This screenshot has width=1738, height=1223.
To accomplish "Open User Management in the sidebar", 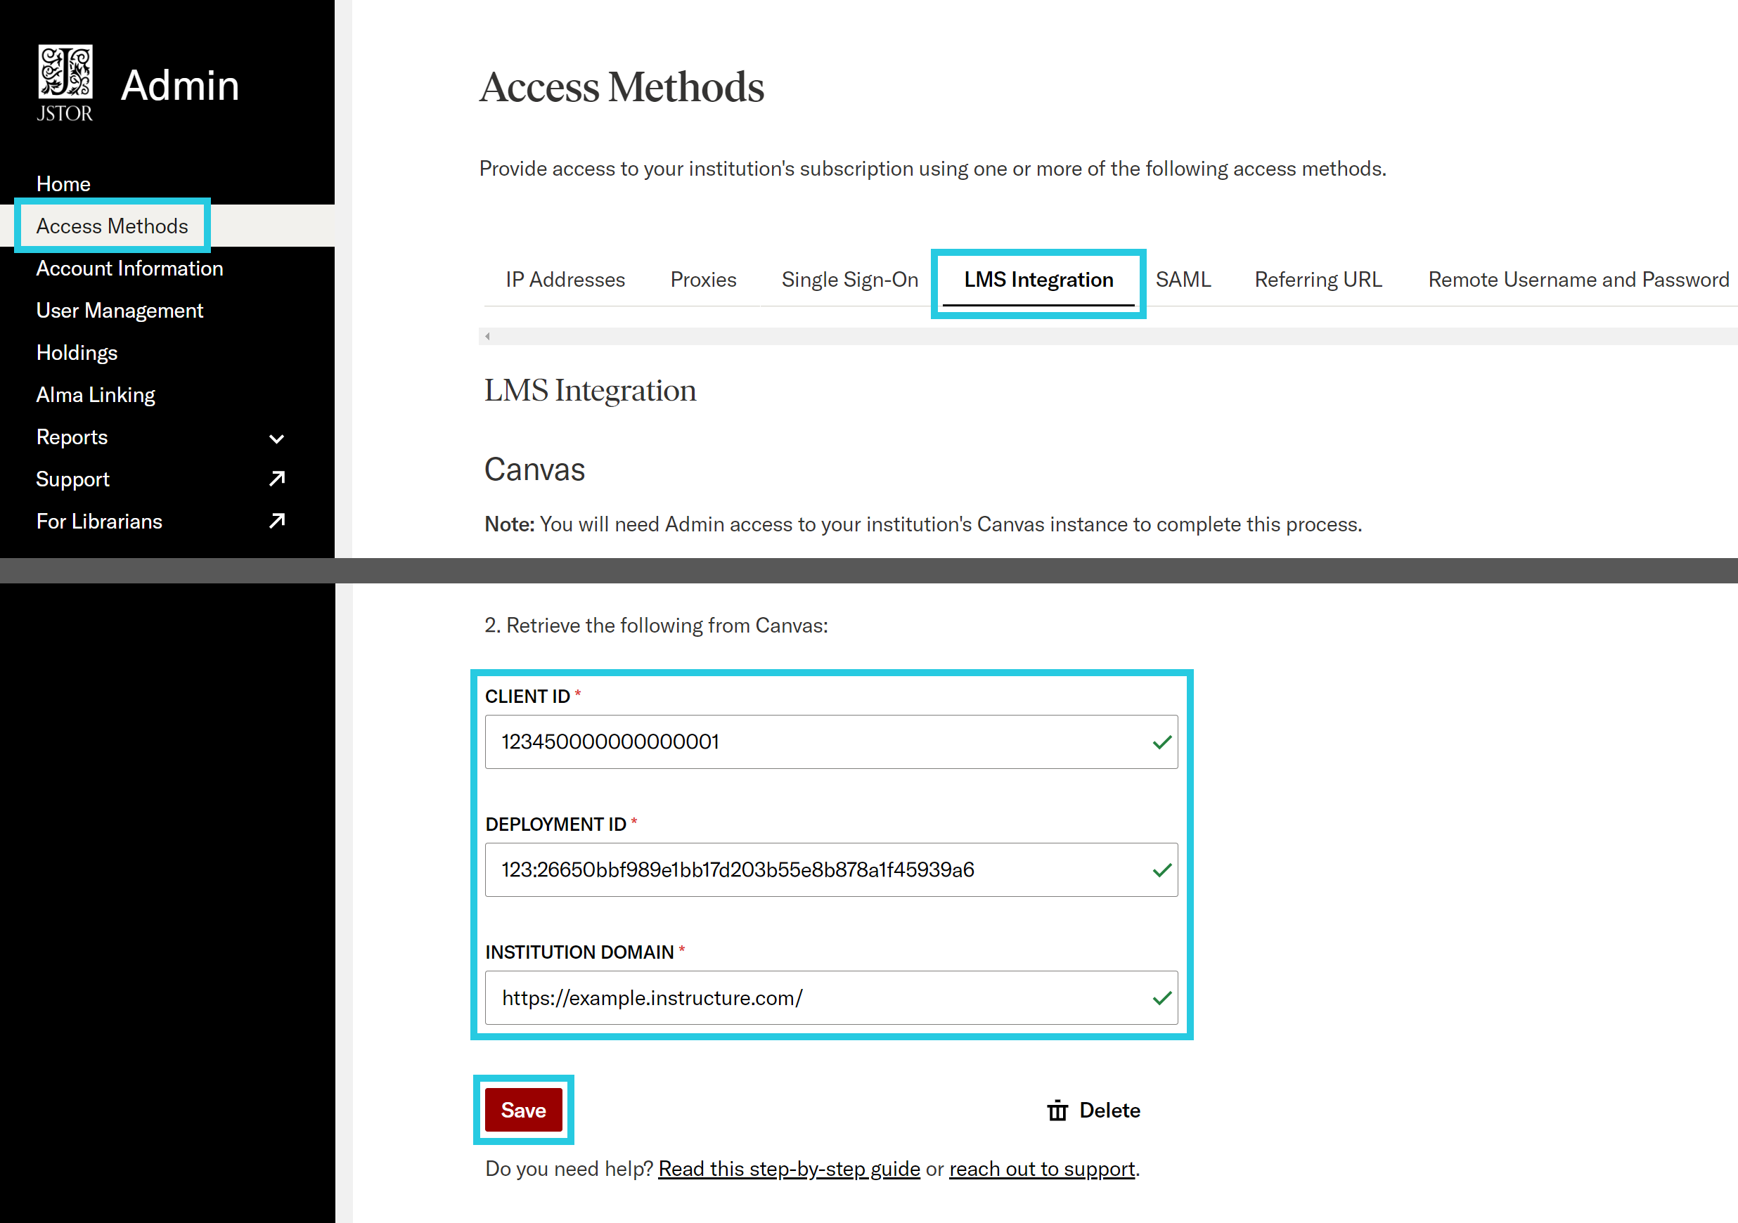I will coord(120,310).
